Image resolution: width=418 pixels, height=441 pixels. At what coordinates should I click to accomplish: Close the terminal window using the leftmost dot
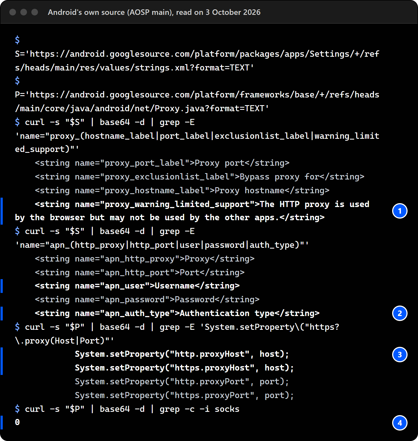coord(13,12)
